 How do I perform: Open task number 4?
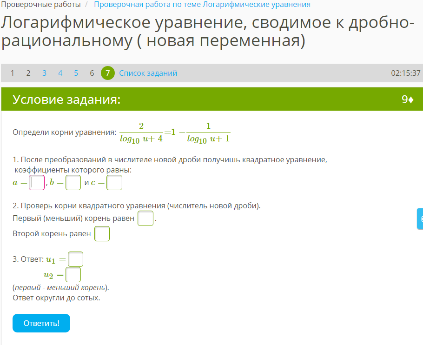click(60, 73)
